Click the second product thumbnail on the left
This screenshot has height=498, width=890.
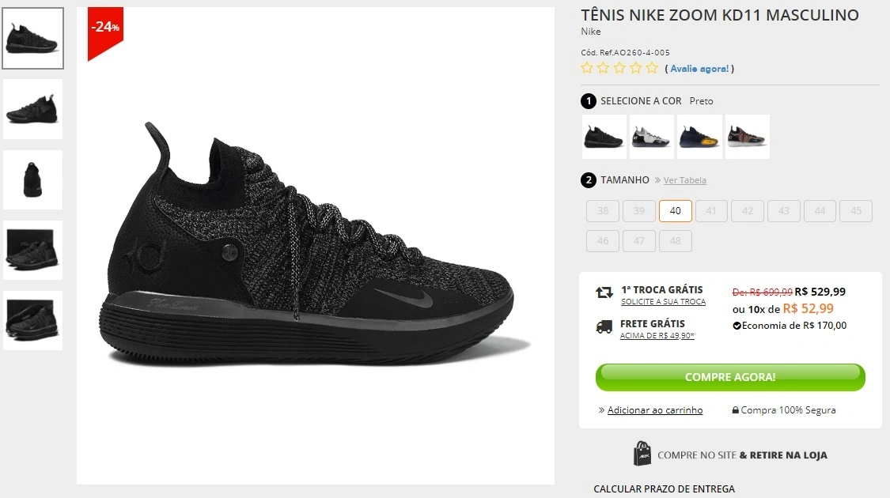[x=32, y=109]
